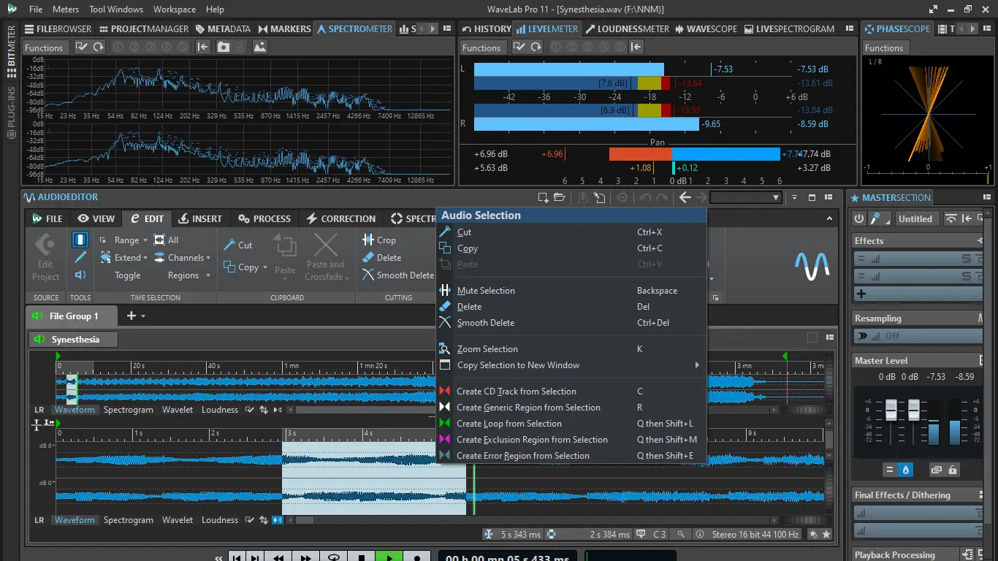The width and height of the screenshot is (998, 561).
Task: Expand the Range dropdown in Time Selection
Action: click(145, 240)
